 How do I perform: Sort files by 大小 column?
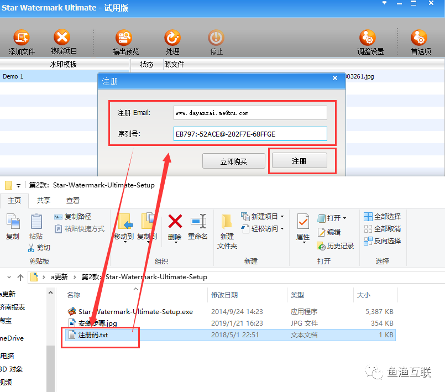click(x=364, y=295)
